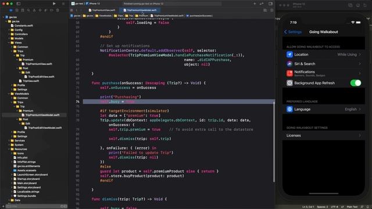Open the Project navigator icon
372x209 pixels.
11,10
